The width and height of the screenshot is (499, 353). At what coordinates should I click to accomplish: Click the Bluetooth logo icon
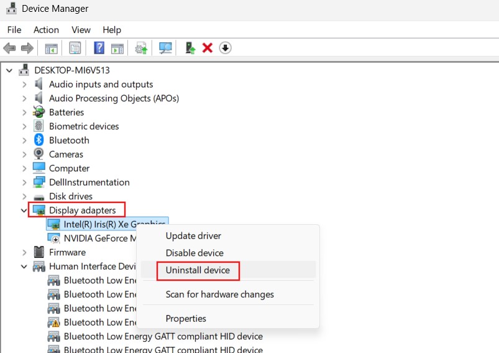[39, 140]
